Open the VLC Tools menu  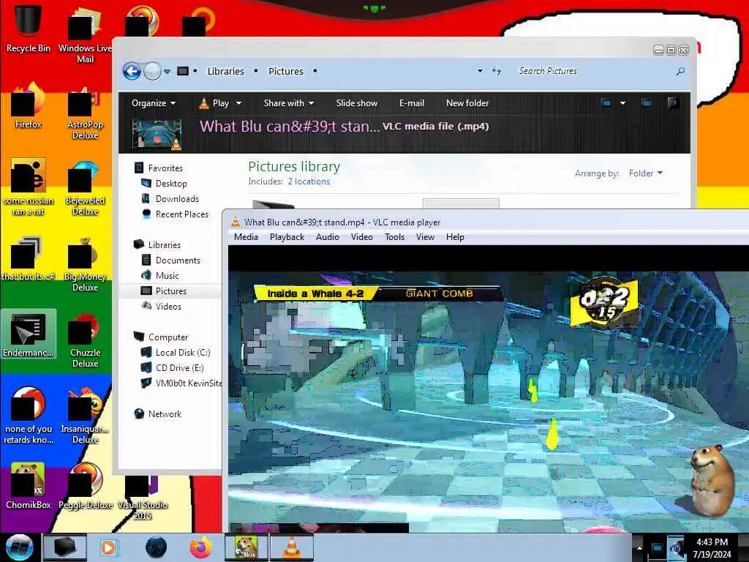click(394, 237)
